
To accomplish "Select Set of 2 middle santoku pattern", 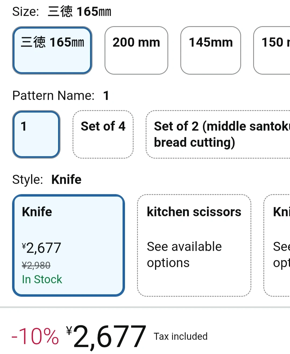I will pos(218,134).
